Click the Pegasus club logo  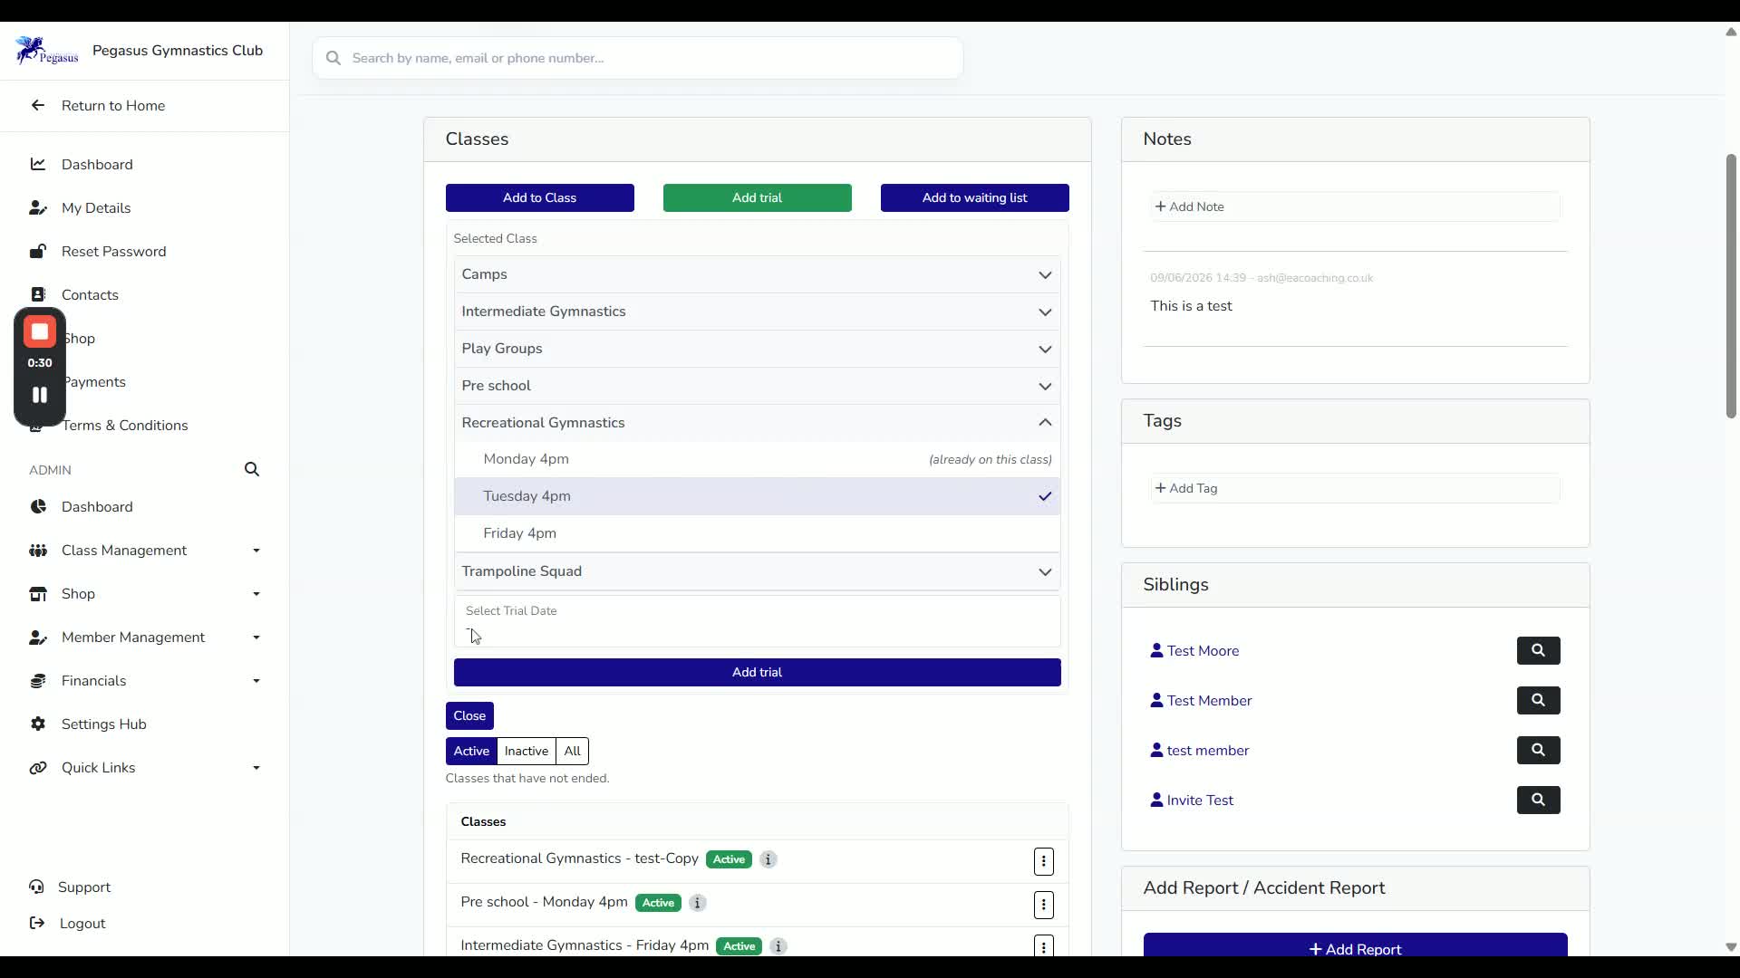pos(46,51)
